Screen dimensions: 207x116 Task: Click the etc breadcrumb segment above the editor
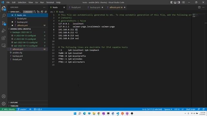(x=51, y=12)
